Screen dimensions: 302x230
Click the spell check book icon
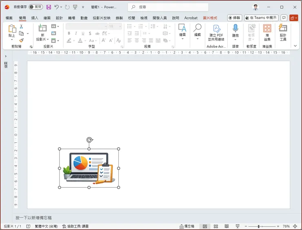[28, 226]
